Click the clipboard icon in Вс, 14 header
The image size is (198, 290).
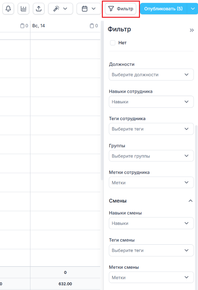(x=92, y=26)
